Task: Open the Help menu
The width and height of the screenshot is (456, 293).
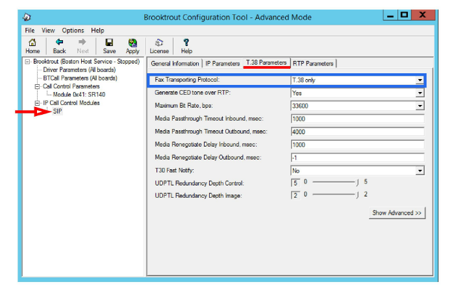Action: pos(97,30)
